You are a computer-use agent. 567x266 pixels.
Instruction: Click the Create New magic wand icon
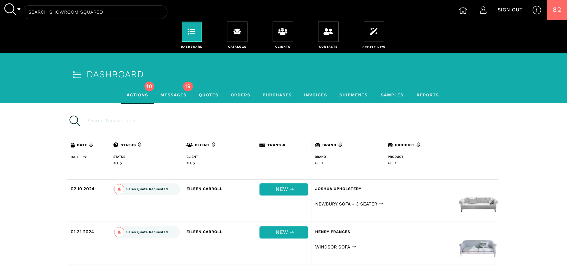[x=373, y=32]
